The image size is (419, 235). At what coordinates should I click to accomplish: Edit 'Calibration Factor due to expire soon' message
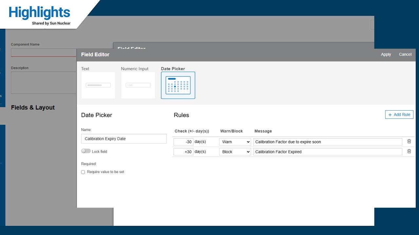[328, 142]
